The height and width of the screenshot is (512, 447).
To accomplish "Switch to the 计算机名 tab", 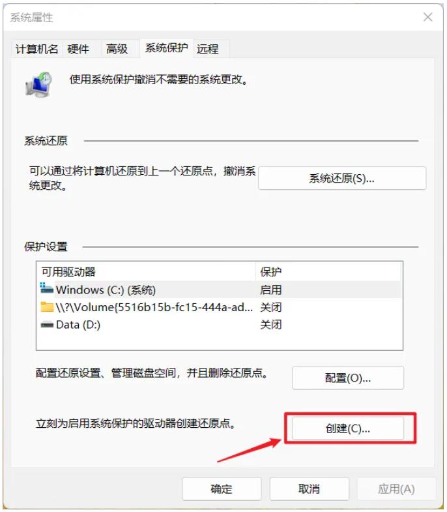I will pyautogui.click(x=36, y=50).
